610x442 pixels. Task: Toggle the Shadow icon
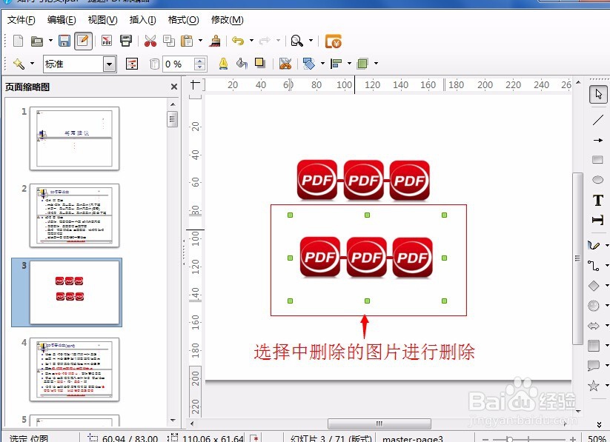pyautogui.click(x=260, y=63)
